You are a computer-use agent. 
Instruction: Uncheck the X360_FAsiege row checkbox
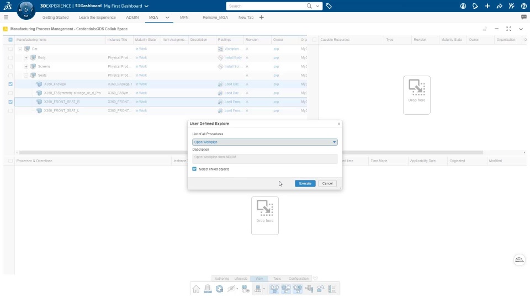[10, 84]
